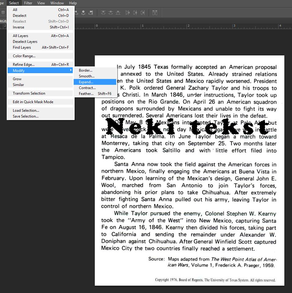Viewport: 292px width, 293px height.
Task: Choose Border in Modify submenu
Action: coord(95,70)
